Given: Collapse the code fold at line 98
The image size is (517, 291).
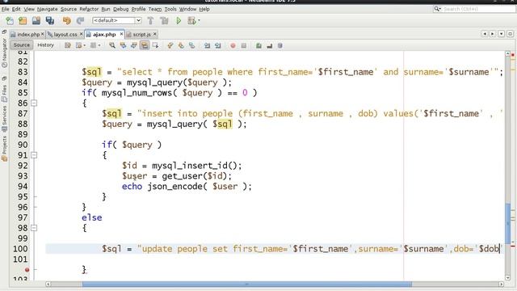Looking at the screenshot, I should coord(34,228).
